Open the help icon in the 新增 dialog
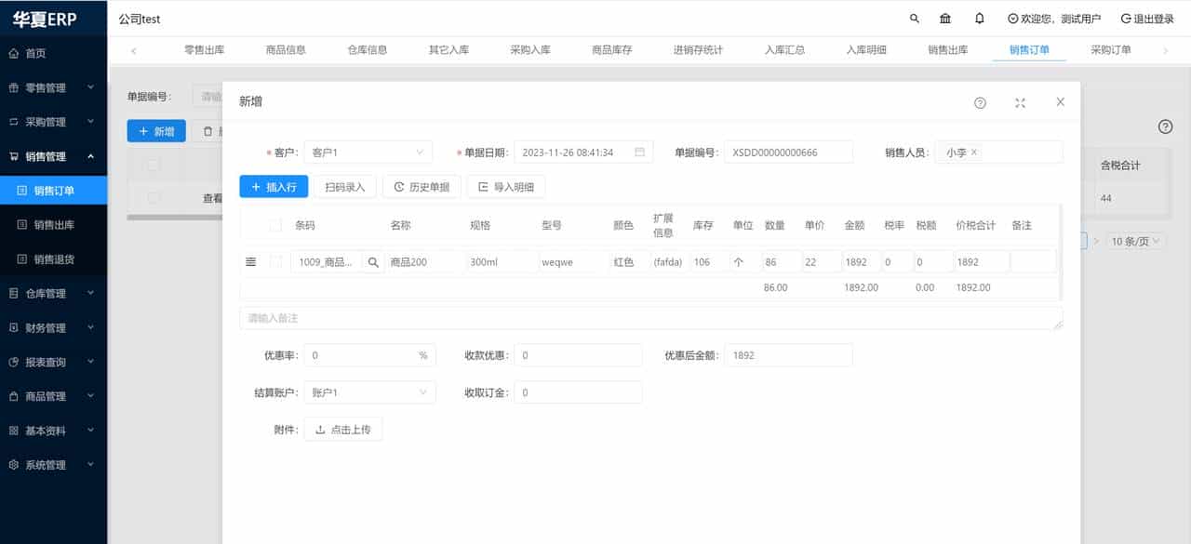Screen dimensions: 1191x544 tap(980, 102)
